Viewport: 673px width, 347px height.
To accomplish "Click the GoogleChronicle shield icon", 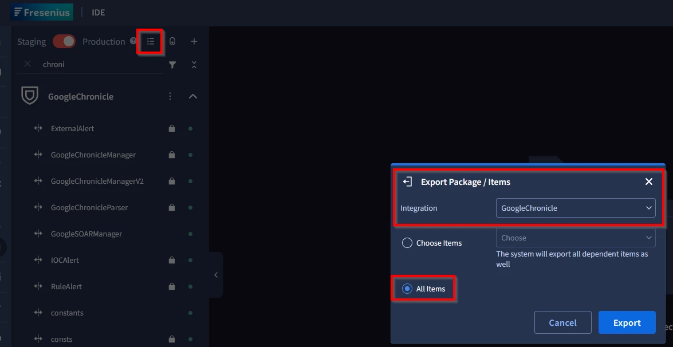I will 30,96.
